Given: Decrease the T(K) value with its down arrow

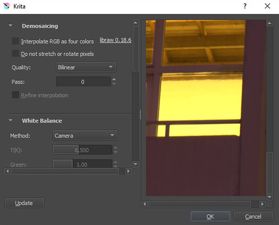Looking at the screenshot, I should click(115, 152).
